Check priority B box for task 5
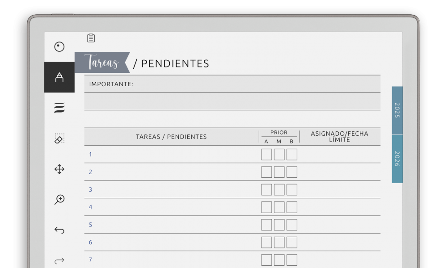The height and width of the screenshot is (268, 447). 291,225
